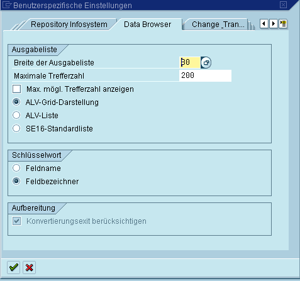Choose ALV-Grid-Darstellung radio button
This screenshot has width=300, height=281.
[x=16, y=102]
